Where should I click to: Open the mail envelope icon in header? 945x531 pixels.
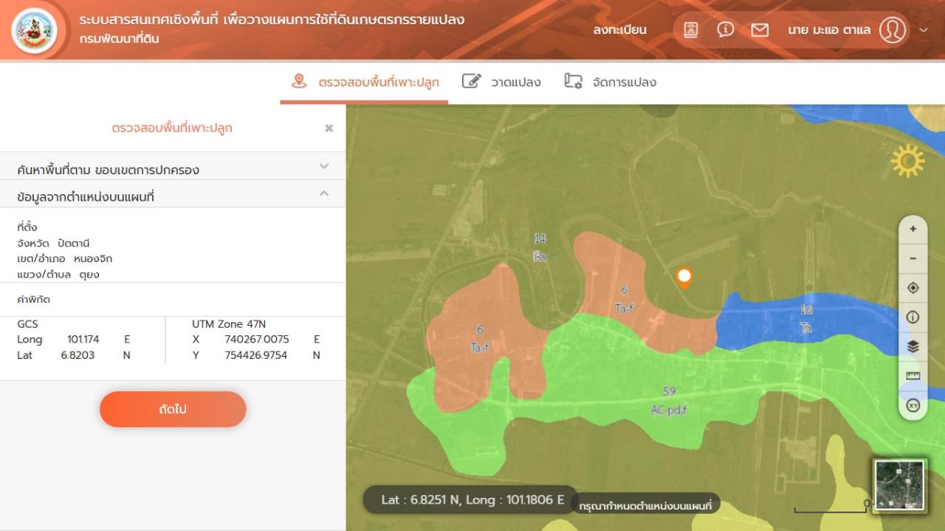coord(760,30)
